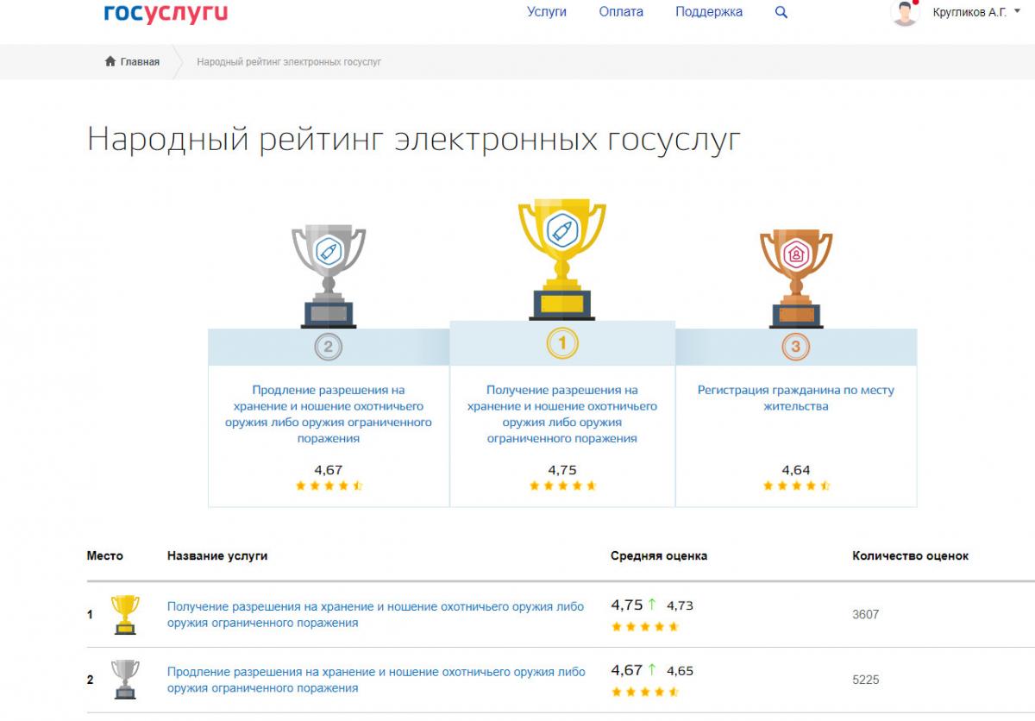Open the Главная breadcrumb link

[140, 62]
